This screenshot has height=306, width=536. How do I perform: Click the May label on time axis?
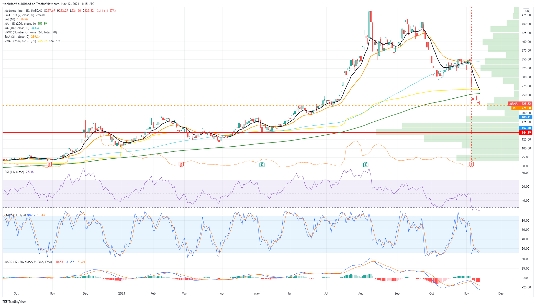[x=257, y=294]
